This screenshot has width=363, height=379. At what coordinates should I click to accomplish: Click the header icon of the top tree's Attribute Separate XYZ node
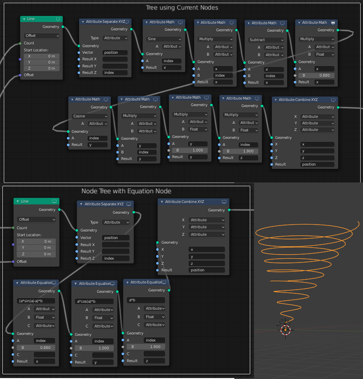tap(127, 22)
